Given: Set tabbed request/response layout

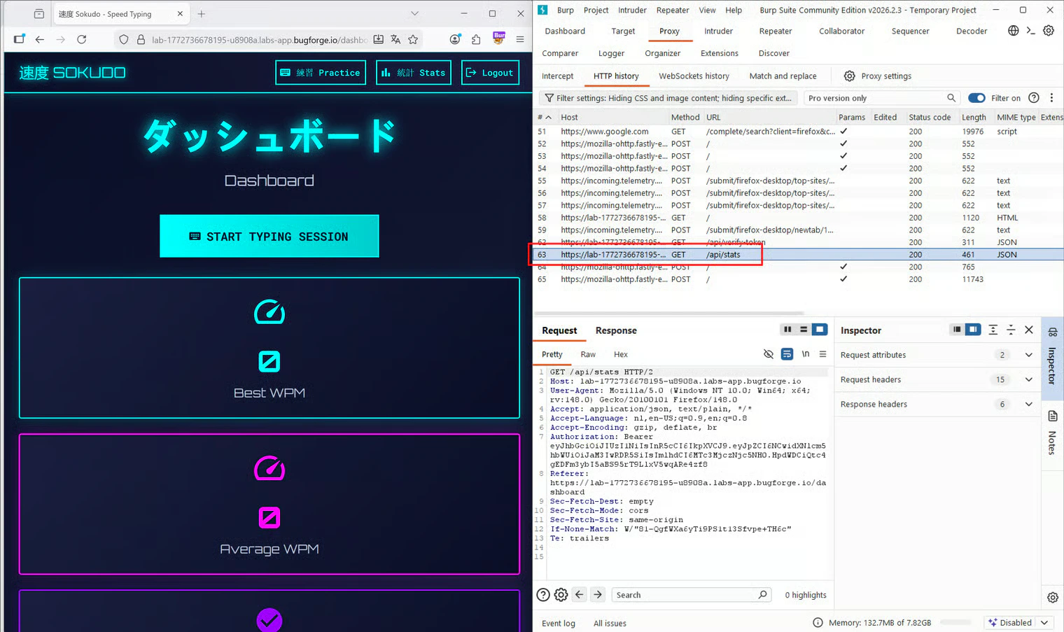Looking at the screenshot, I should click(820, 330).
